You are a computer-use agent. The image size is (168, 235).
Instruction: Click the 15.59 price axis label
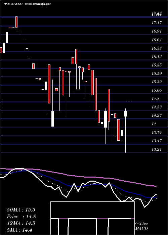[157, 74]
